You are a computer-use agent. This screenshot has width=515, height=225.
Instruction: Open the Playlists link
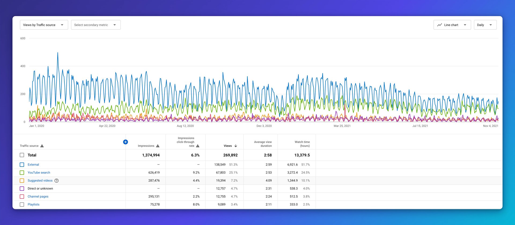point(34,205)
